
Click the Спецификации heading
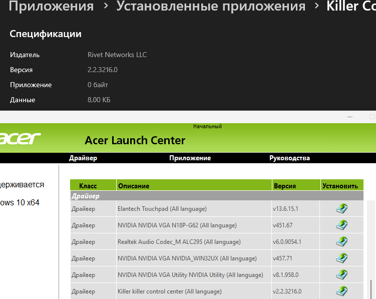(46, 34)
